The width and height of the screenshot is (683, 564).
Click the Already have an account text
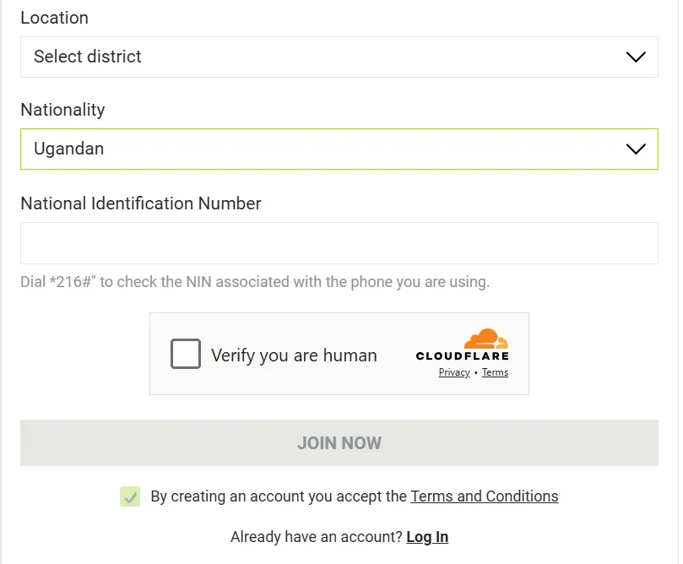coord(317,537)
